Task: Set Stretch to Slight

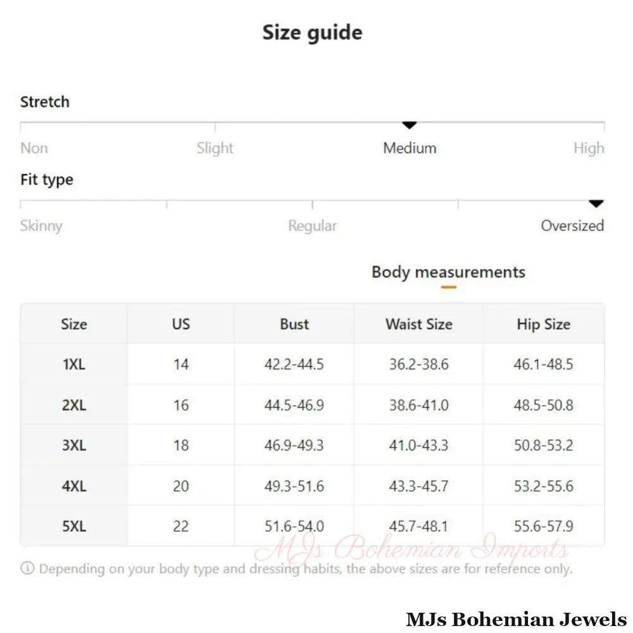Action: 215,148
